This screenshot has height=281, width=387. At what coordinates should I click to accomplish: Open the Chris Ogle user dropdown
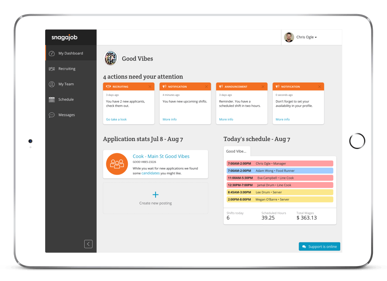[x=306, y=37]
